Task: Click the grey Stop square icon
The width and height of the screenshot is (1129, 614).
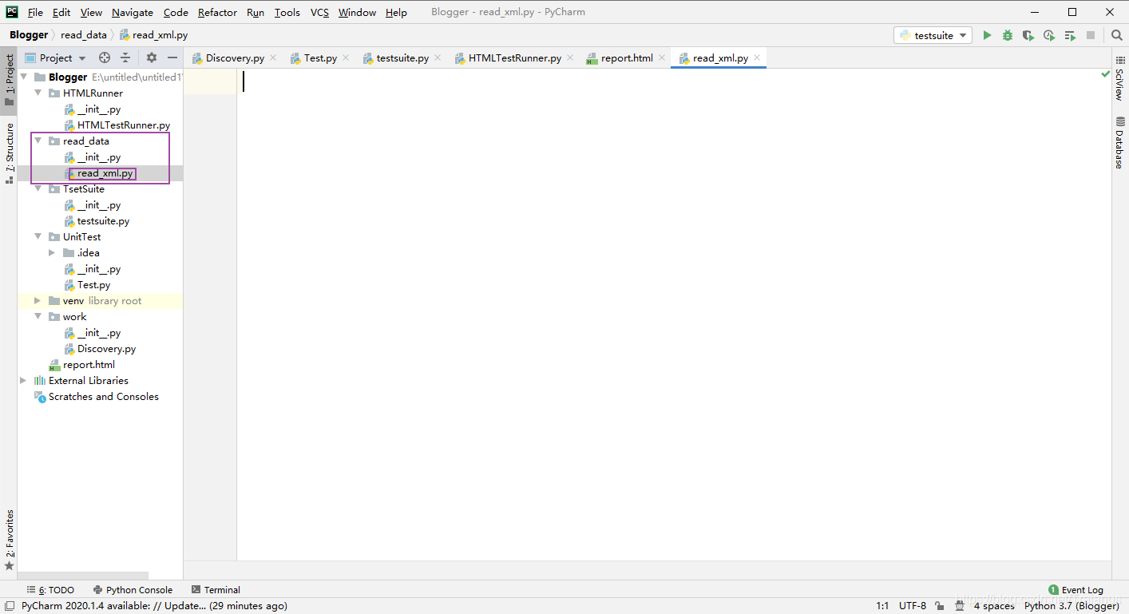Action: point(1091,35)
